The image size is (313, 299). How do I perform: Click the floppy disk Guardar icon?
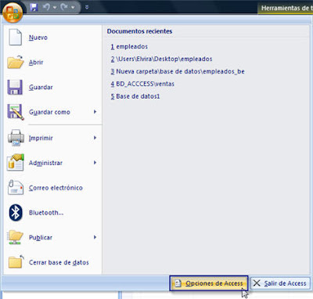(15, 87)
